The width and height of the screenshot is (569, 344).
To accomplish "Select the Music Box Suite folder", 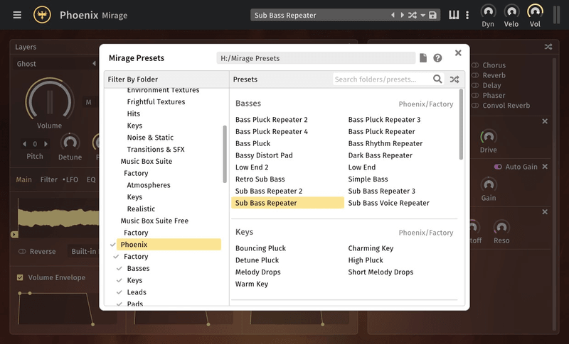I will point(146,161).
